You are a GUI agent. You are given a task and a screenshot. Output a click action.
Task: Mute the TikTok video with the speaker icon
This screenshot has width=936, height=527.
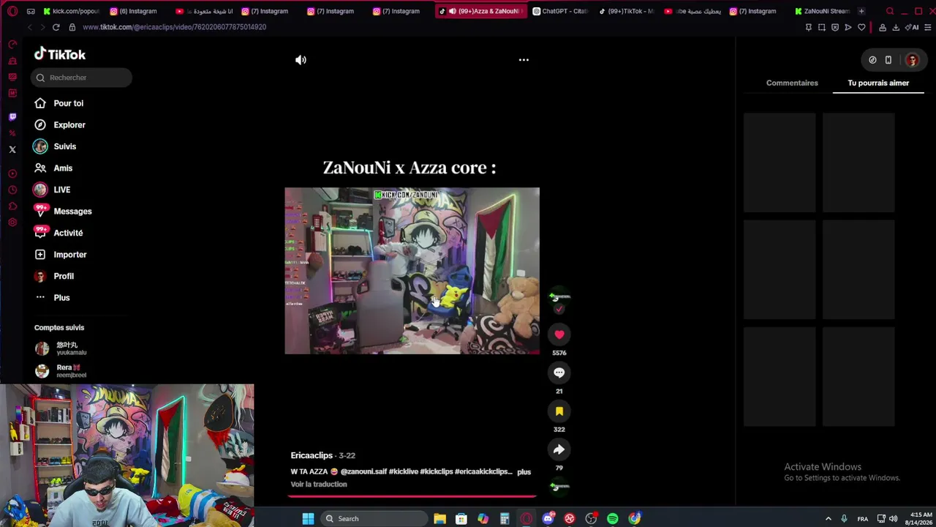(x=301, y=60)
